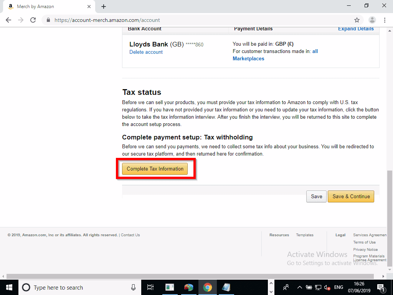Viewport: 393px width, 295px height.
Task: Expand Details for the bank account
Action: pyautogui.click(x=356, y=28)
